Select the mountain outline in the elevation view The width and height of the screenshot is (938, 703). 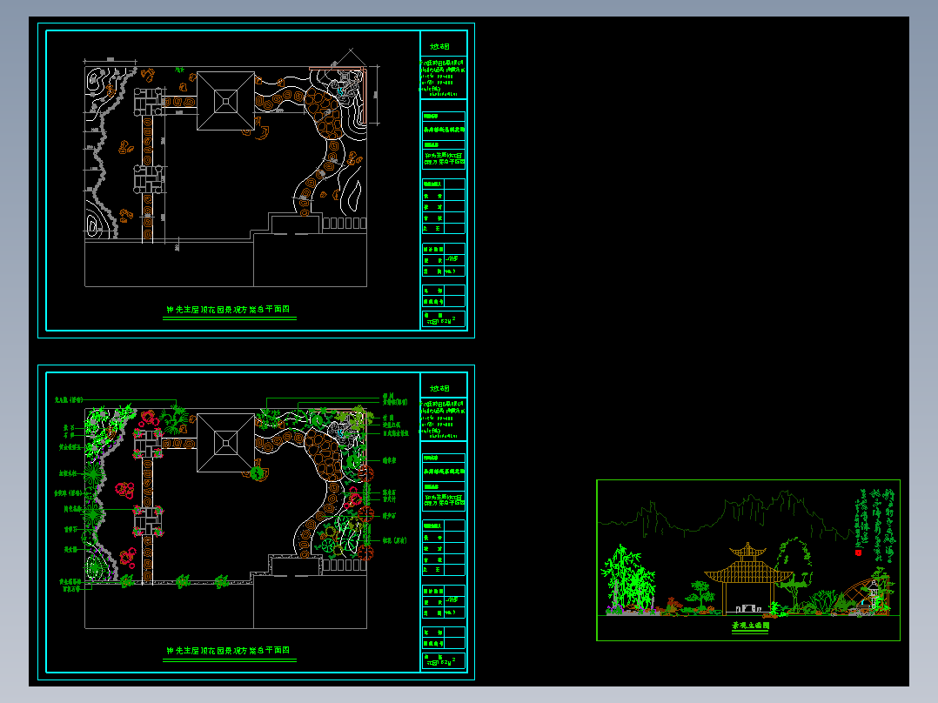tap(724, 514)
